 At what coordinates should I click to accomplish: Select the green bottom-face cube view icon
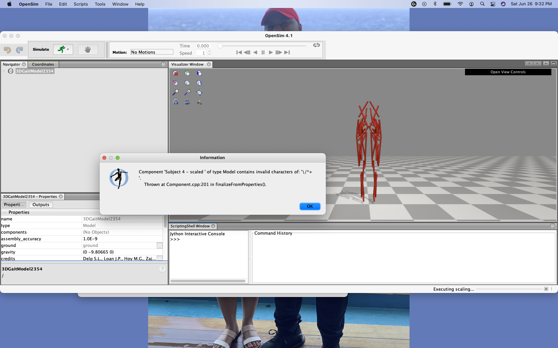coord(187,83)
